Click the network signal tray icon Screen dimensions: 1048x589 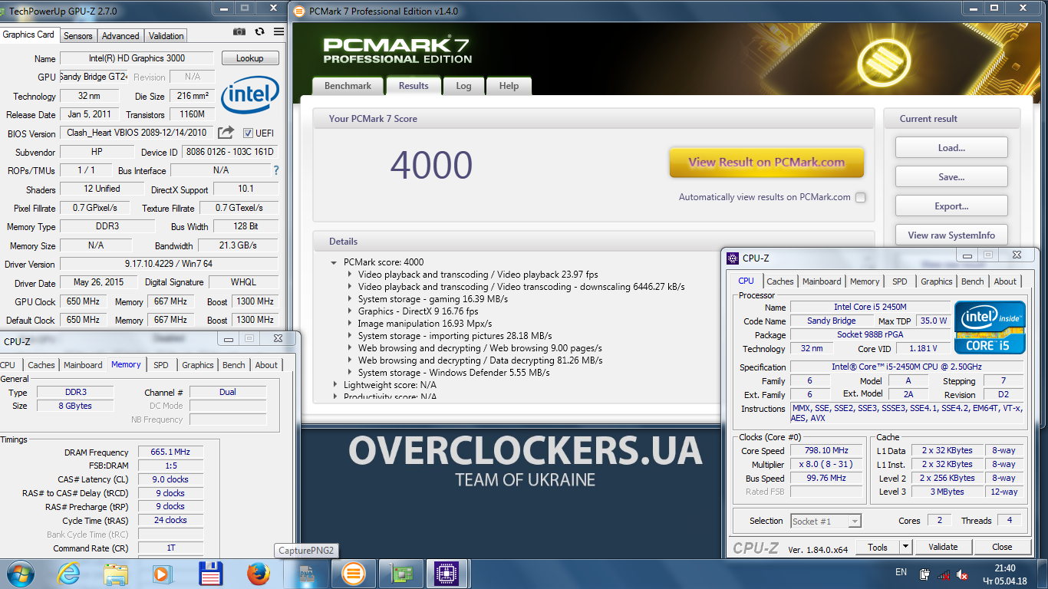(x=944, y=574)
